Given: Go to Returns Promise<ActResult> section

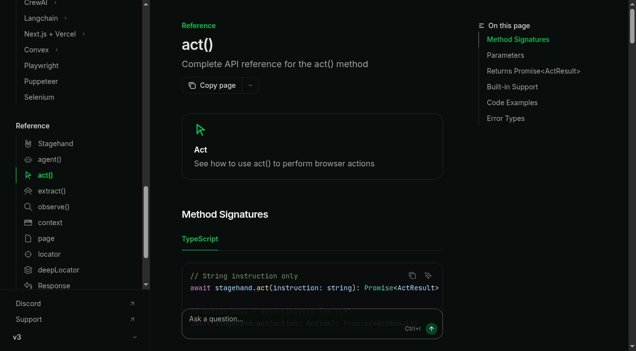Looking at the screenshot, I should tap(533, 71).
